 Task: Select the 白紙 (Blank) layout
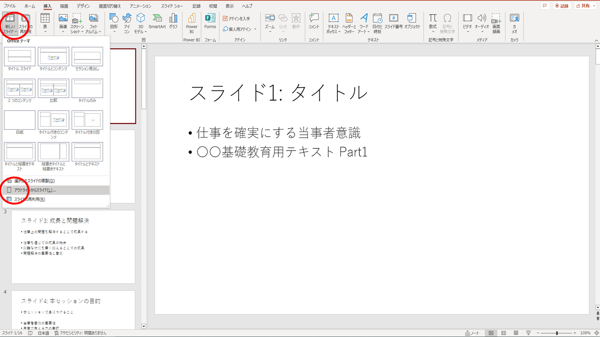point(20,123)
